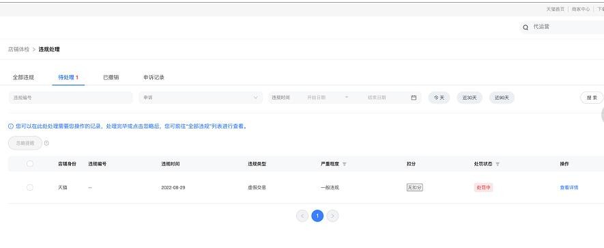Screen dimensions: 604x248
Task: Click the search magnifier icon beside 代运营
Action: [x=526, y=27]
